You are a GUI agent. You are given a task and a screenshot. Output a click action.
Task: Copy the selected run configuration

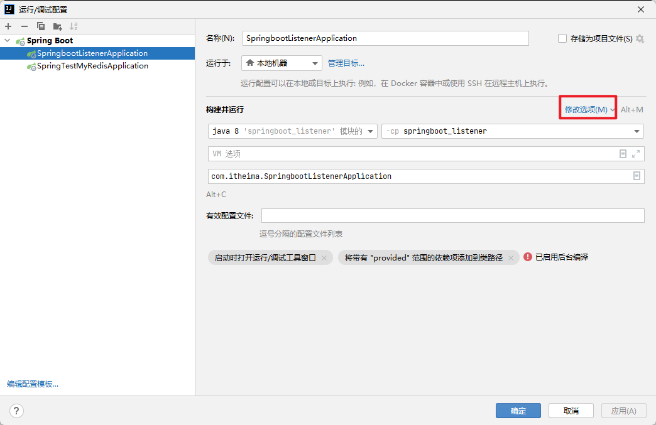[40, 26]
